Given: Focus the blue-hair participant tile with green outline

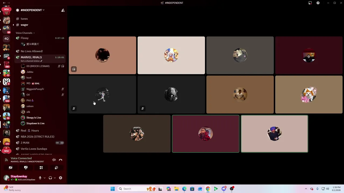Looking at the screenshot, I should (274, 134).
